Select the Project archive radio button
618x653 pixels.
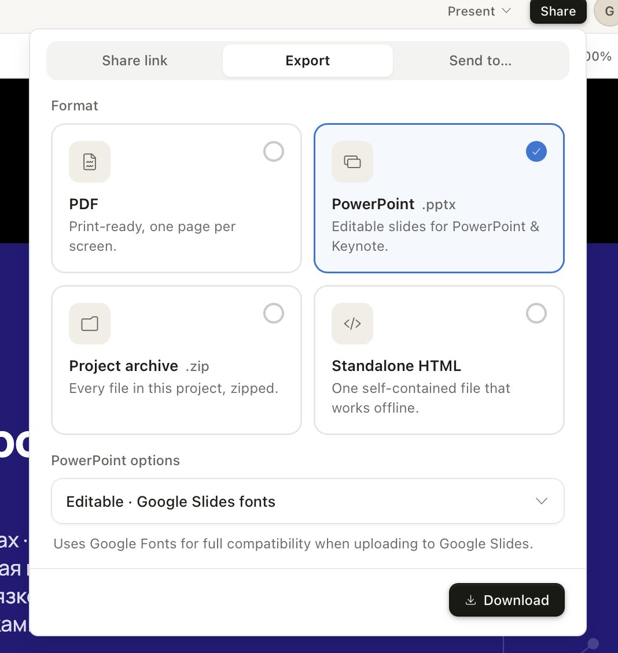[274, 313]
